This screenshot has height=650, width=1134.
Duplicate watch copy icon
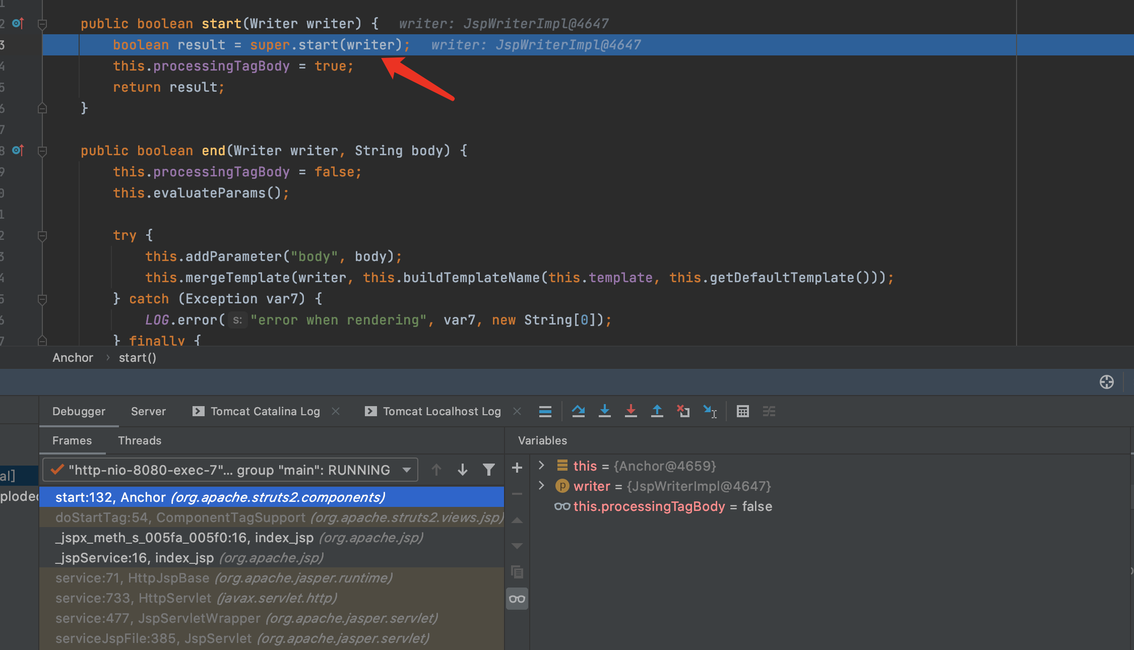[517, 572]
